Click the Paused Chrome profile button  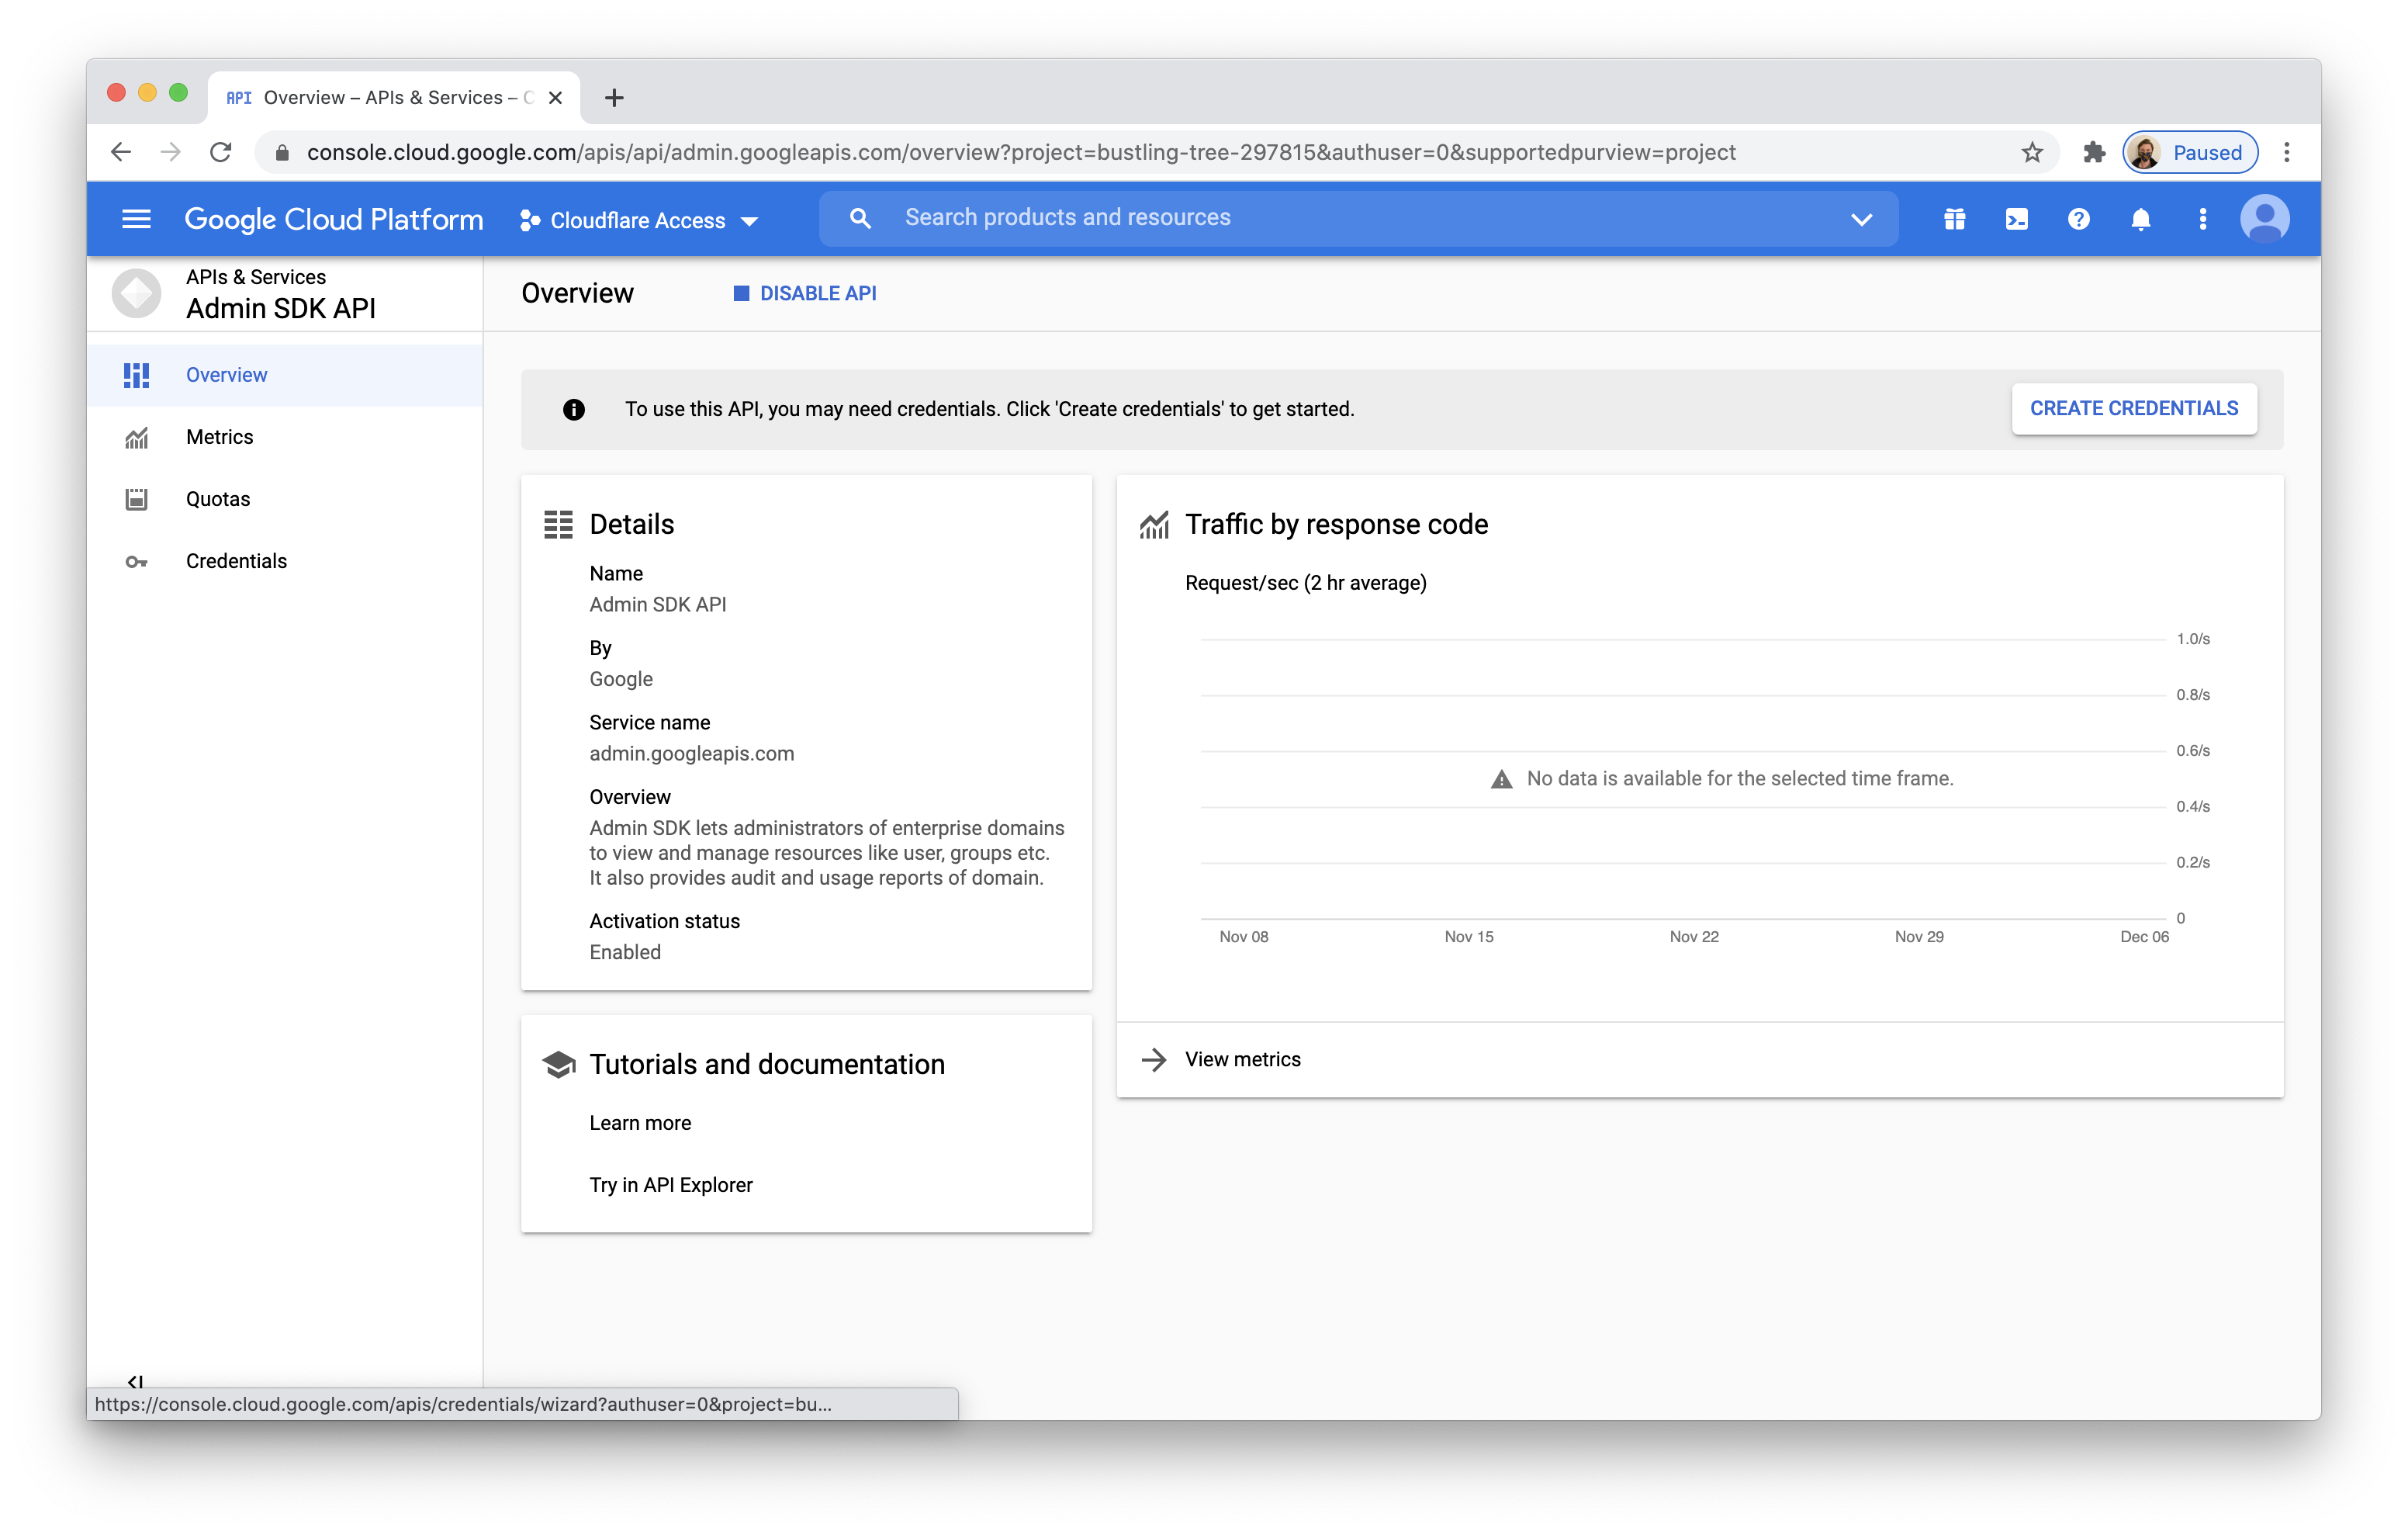coord(2189,152)
